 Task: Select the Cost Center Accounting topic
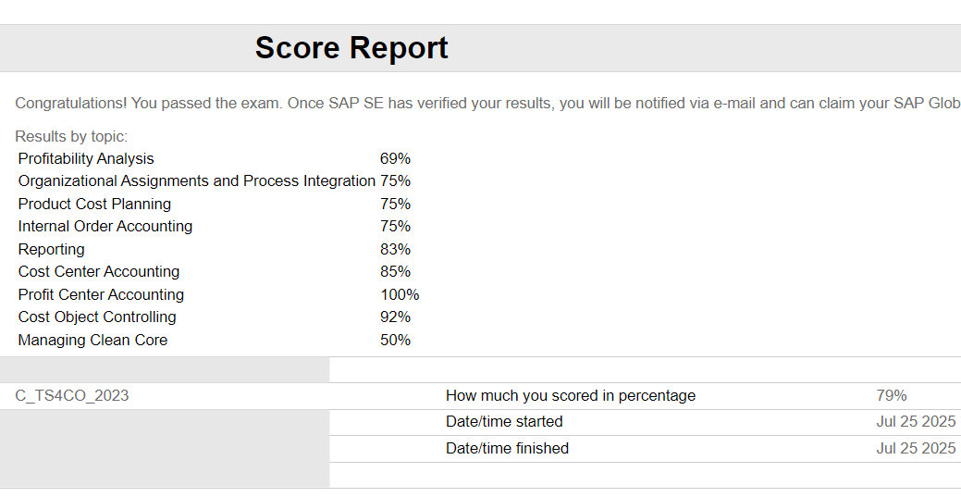tap(99, 271)
